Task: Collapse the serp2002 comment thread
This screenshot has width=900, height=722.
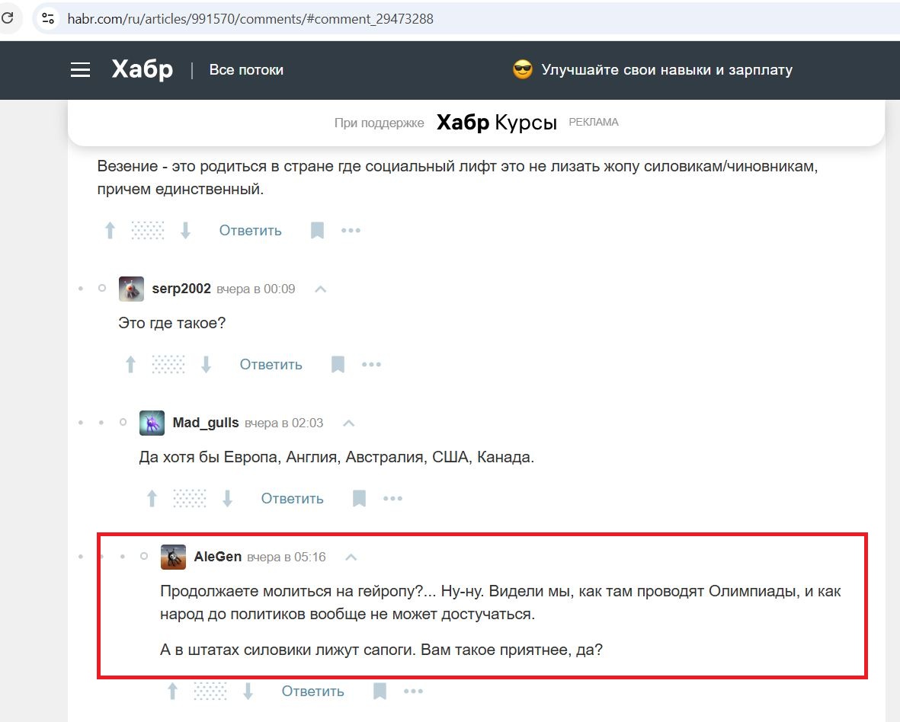Action: pos(321,289)
